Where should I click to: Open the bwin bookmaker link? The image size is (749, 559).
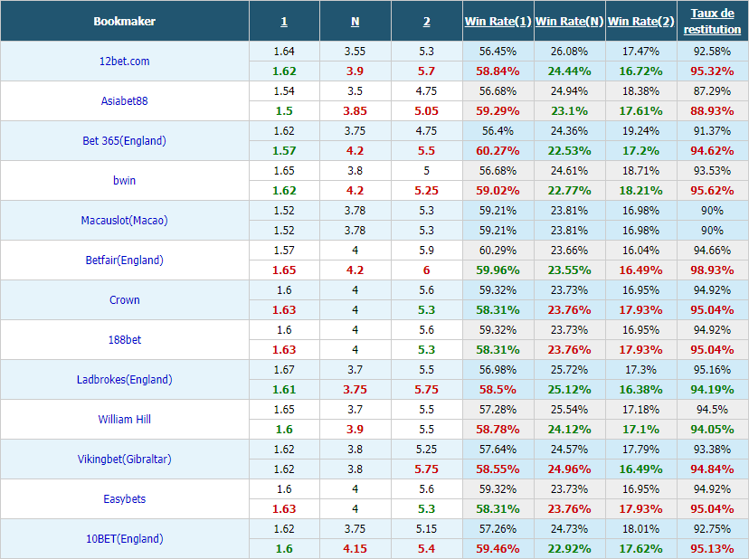[124, 181]
